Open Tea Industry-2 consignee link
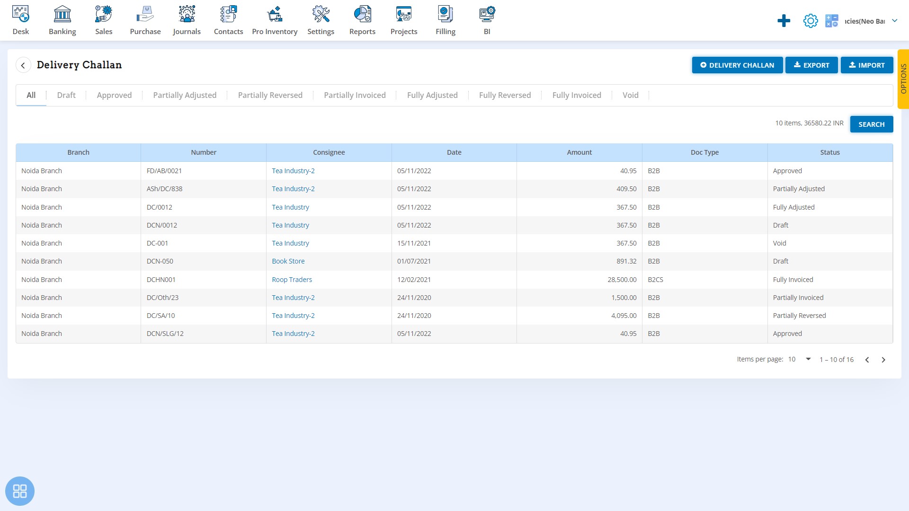Screen dimensions: 909x511 tap(294, 170)
